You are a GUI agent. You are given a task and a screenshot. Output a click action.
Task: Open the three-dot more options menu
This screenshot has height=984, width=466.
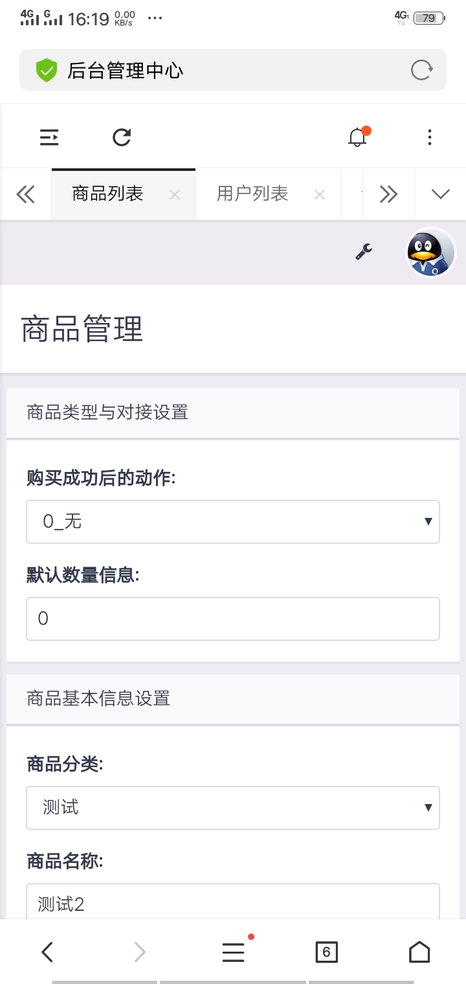coord(430,137)
